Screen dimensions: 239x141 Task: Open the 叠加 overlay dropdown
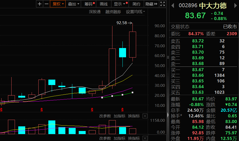[73, 4]
